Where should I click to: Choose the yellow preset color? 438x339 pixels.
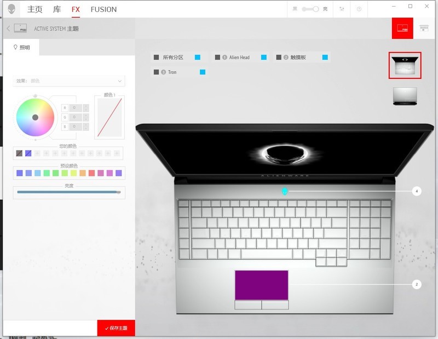(73, 173)
